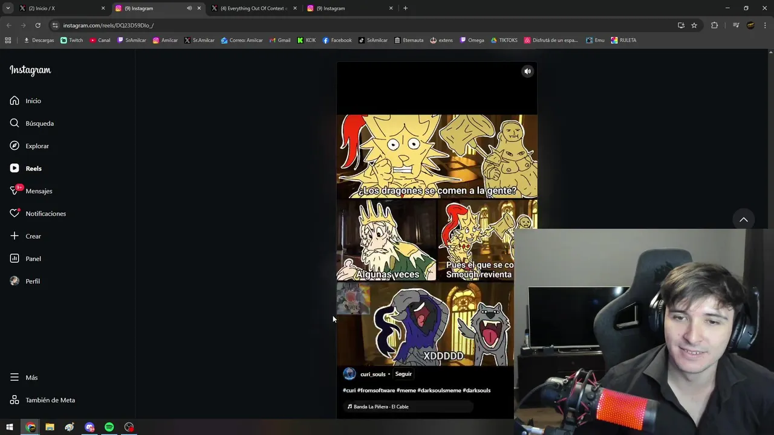Click the install app icon in address bar

click(x=681, y=25)
